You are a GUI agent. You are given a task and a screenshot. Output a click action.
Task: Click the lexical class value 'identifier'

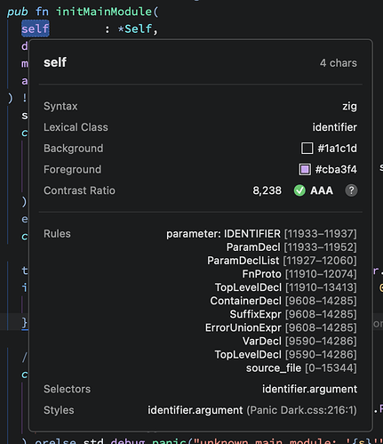(335, 127)
